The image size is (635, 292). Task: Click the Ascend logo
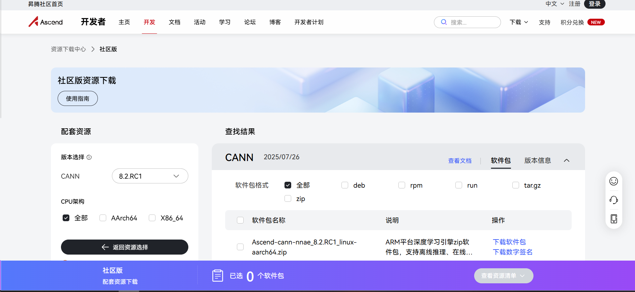46,22
